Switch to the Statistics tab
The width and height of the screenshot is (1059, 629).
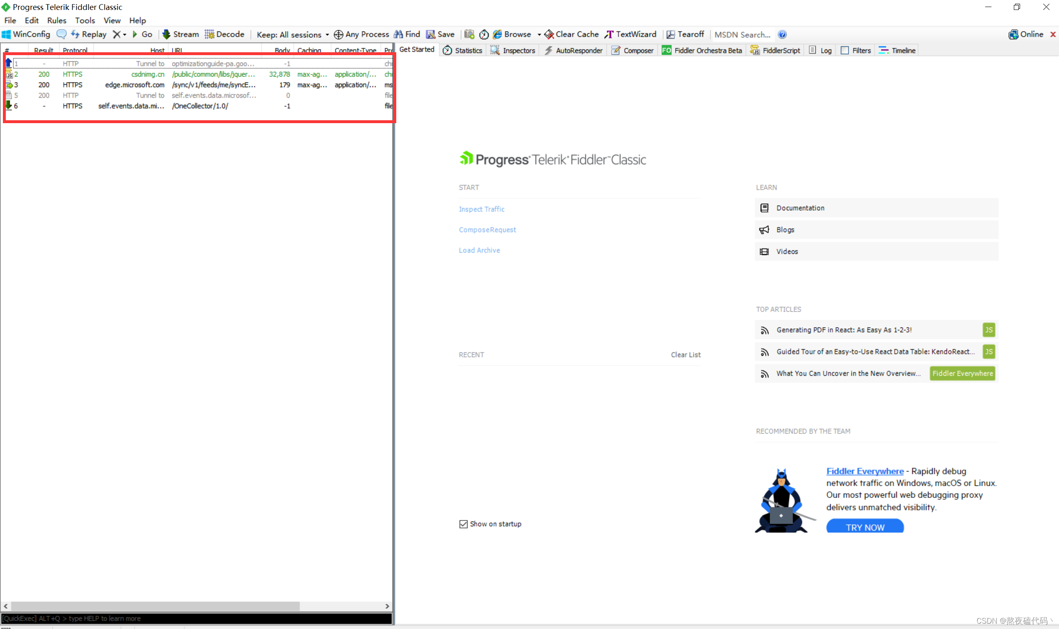pos(463,51)
